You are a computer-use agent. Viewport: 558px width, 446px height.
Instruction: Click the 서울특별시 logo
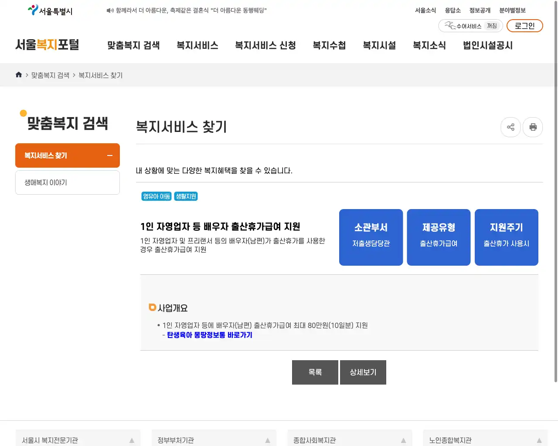(50, 10)
